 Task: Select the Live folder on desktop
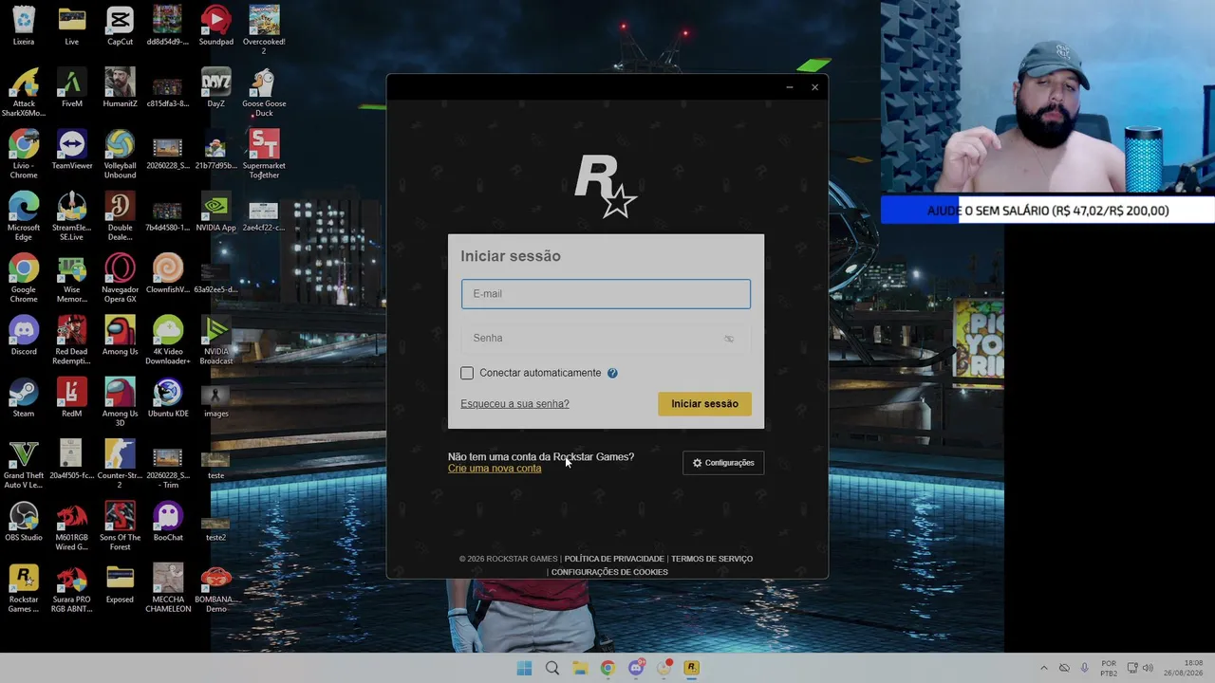[x=72, y=26]
